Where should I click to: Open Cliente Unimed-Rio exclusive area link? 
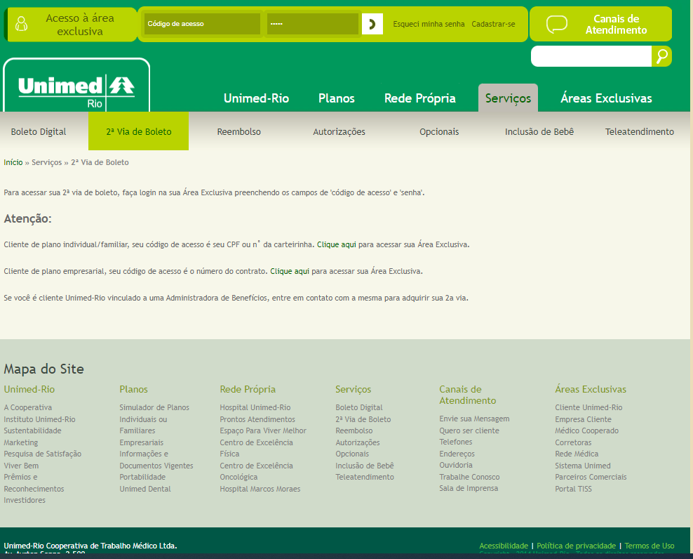[x=588, y=407]
